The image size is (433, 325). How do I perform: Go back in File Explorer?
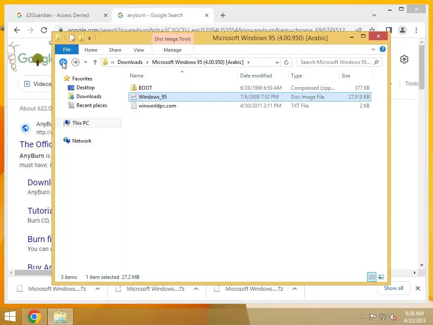point(63,62)
